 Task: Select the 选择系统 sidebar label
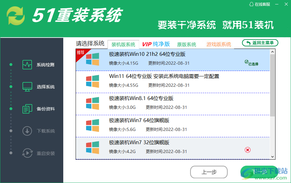(x=46, y=87)
